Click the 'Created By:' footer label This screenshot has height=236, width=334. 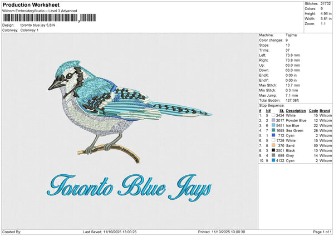point(12,232)
